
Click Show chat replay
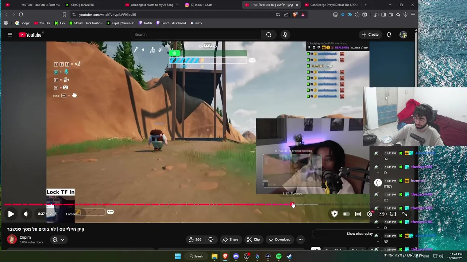[x=359, y=234]
